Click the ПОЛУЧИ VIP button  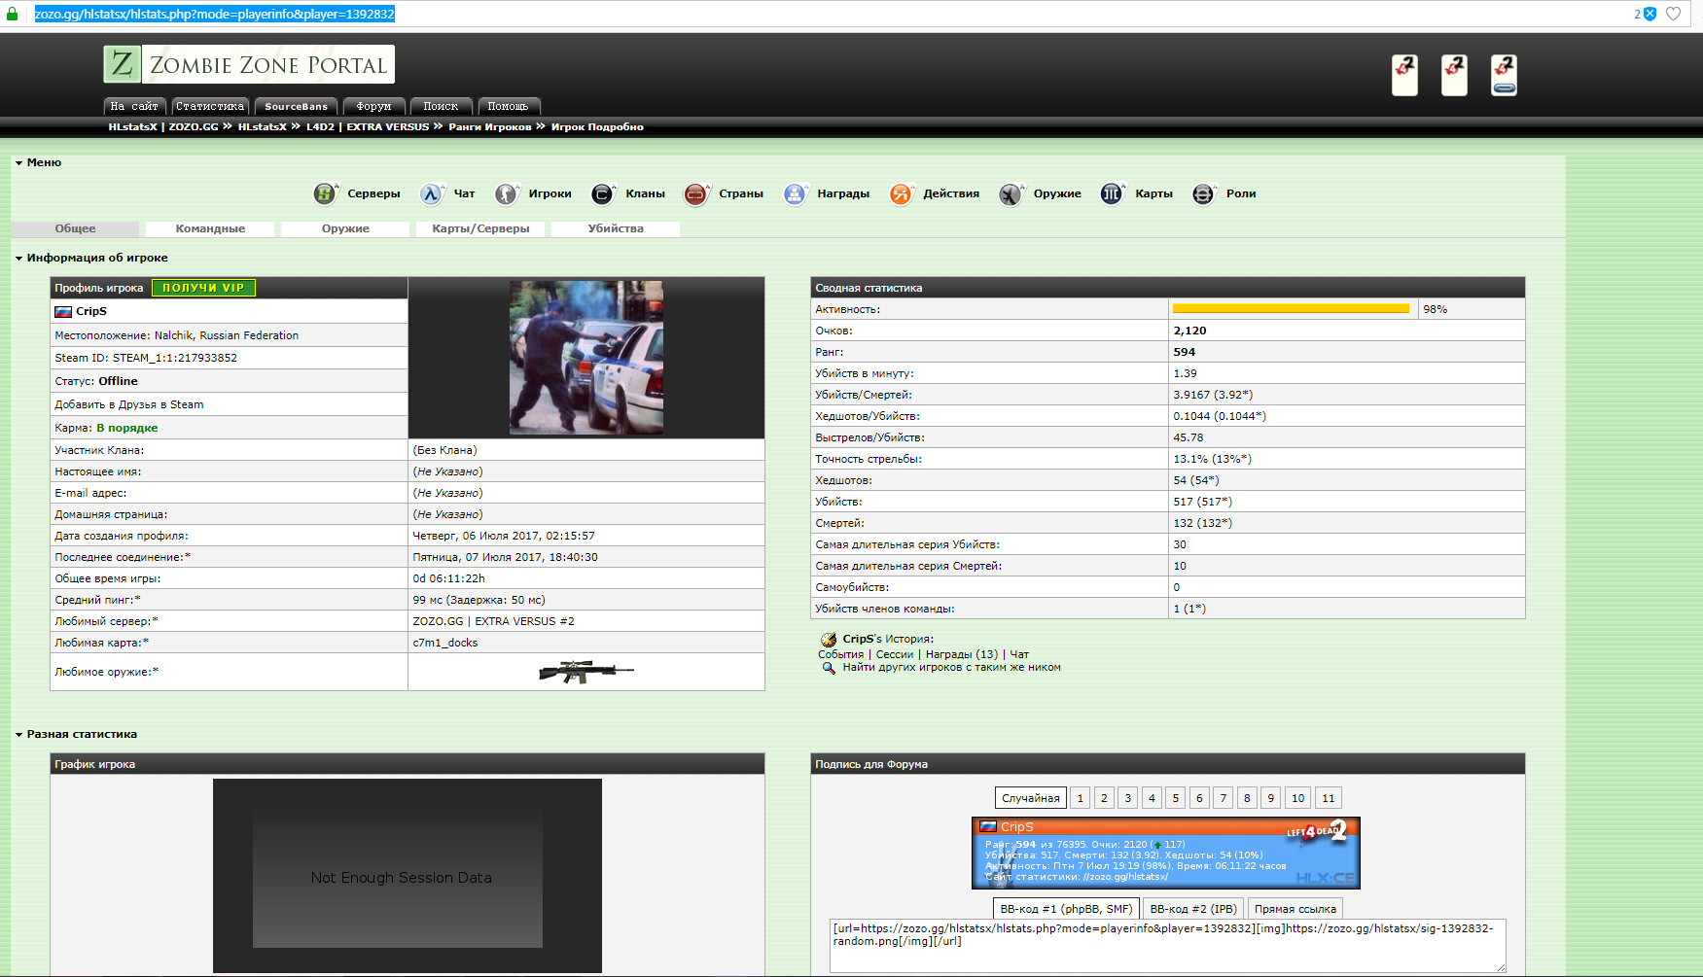(x=203, y=288)
